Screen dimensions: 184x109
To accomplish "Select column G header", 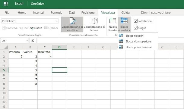I will 103,47.
